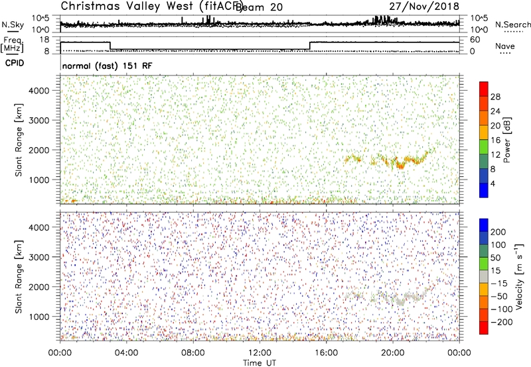Image resolution: width=531 pixels, height=367 pixels.
Task: Select the red top segment of power colorbar
Action: pos(484,89)
